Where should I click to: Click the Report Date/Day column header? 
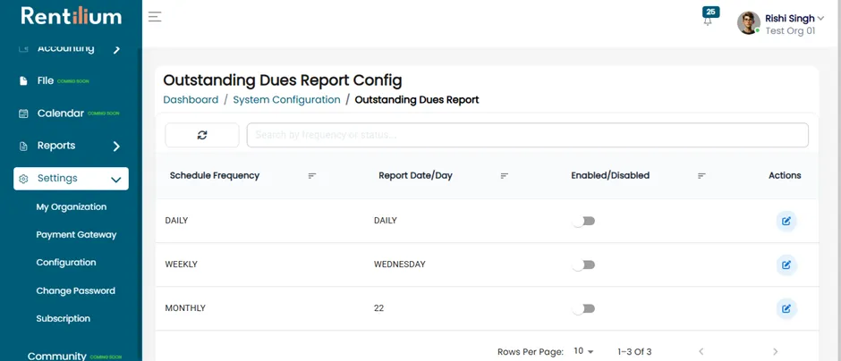click(416, 176)
